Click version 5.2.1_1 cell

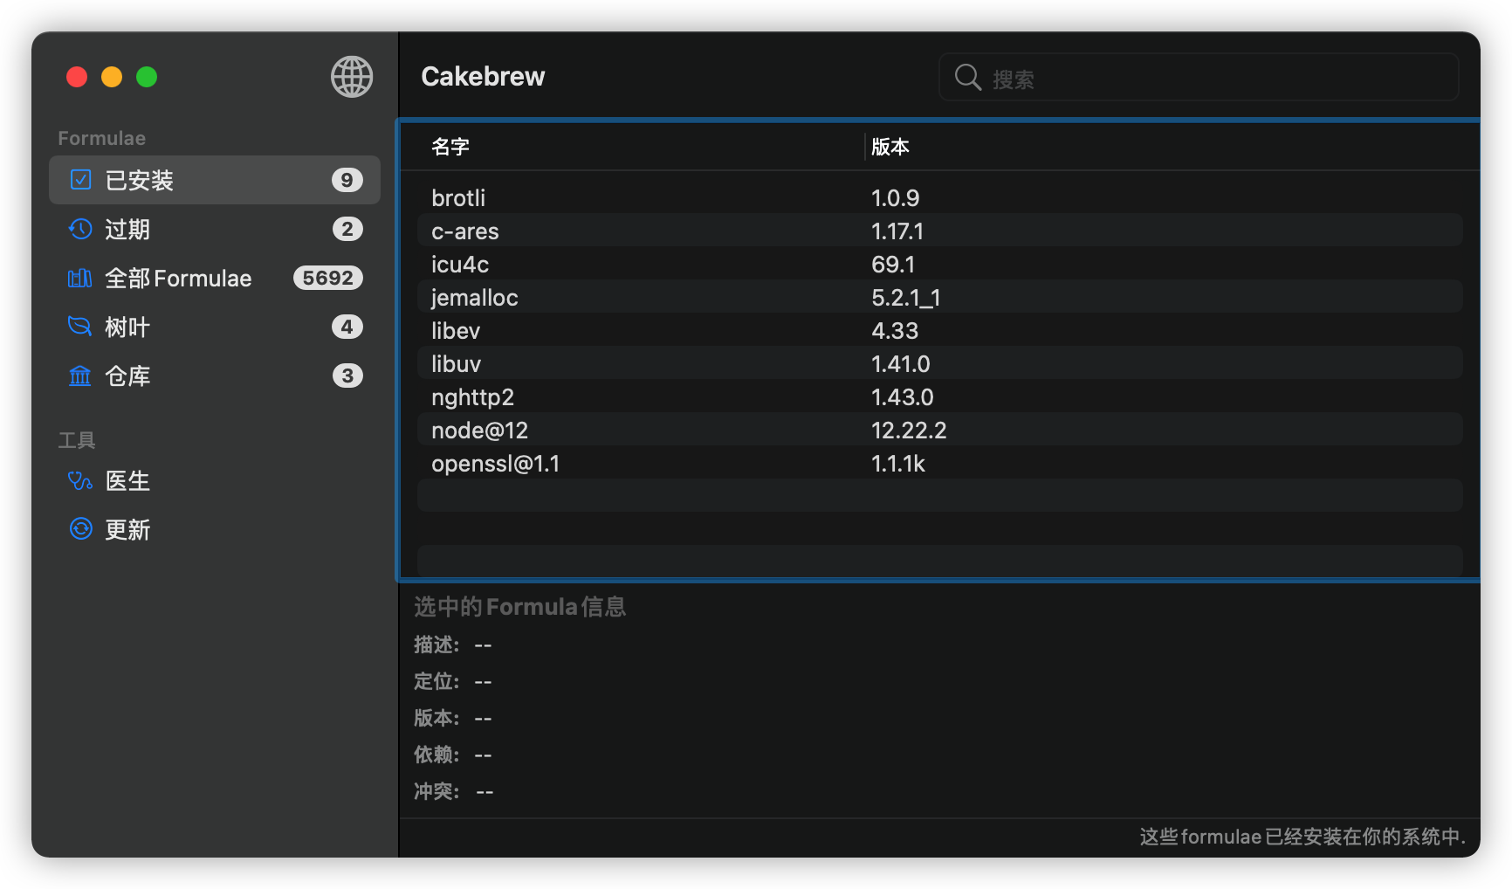pos(905,298)
